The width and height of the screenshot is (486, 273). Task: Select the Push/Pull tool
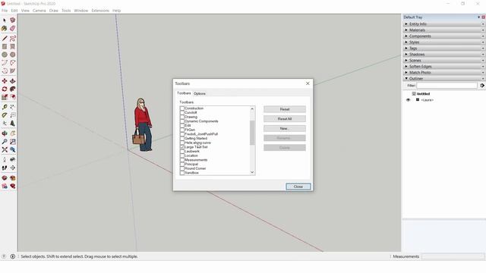pos(12,81)
